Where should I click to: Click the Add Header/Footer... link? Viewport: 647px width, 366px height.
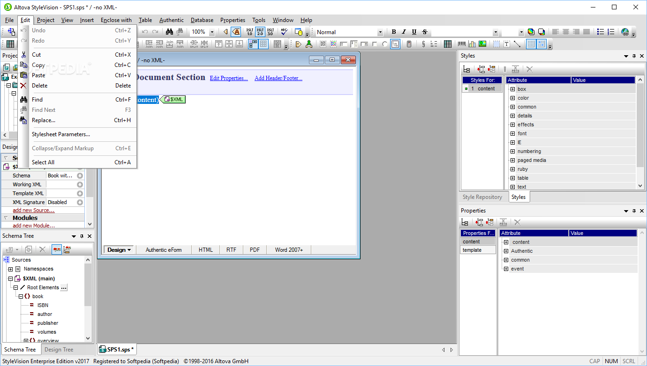(278, 78)
